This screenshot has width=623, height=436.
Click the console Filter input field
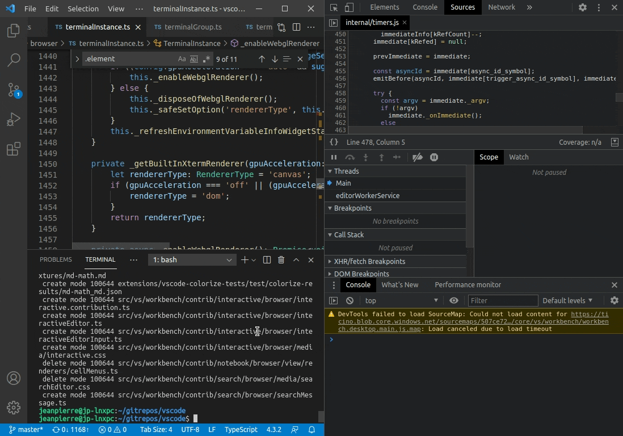(x=503, y=300)
